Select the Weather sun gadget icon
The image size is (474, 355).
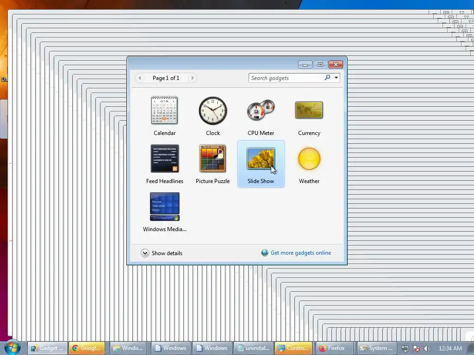(x=309, y=159)
